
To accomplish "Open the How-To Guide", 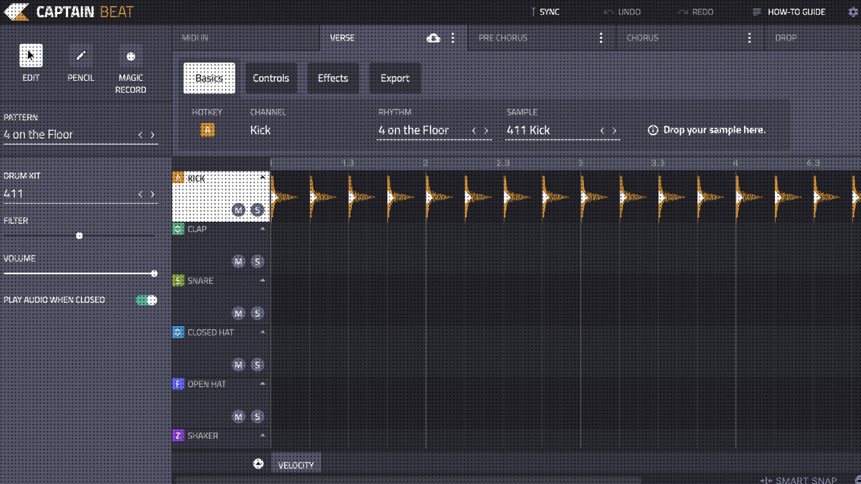I will 788,12.
